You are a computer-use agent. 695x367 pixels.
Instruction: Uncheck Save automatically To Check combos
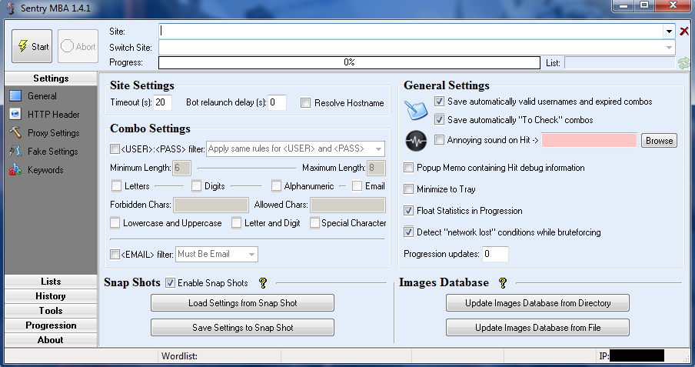click(x=439, y=119)
